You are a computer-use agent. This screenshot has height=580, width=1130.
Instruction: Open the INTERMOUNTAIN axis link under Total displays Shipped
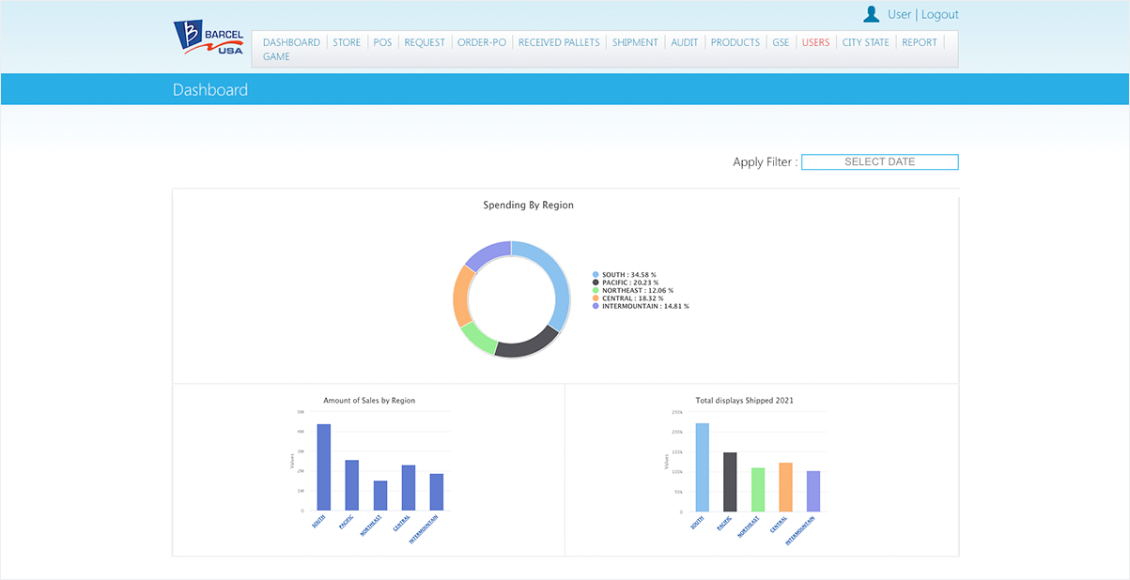click(801, 529)
